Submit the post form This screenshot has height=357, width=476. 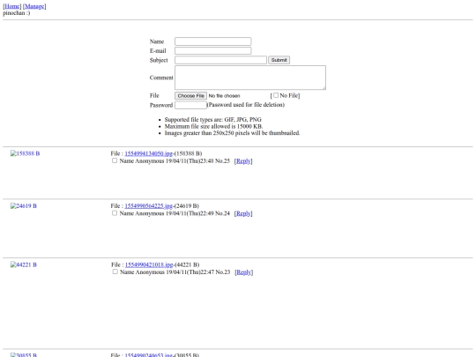[279, 60]
